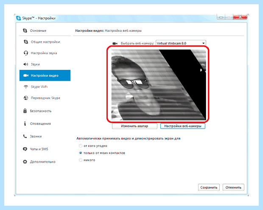263x210 pixels.
Task: Click the Отменить button
Action: (233, 188)
